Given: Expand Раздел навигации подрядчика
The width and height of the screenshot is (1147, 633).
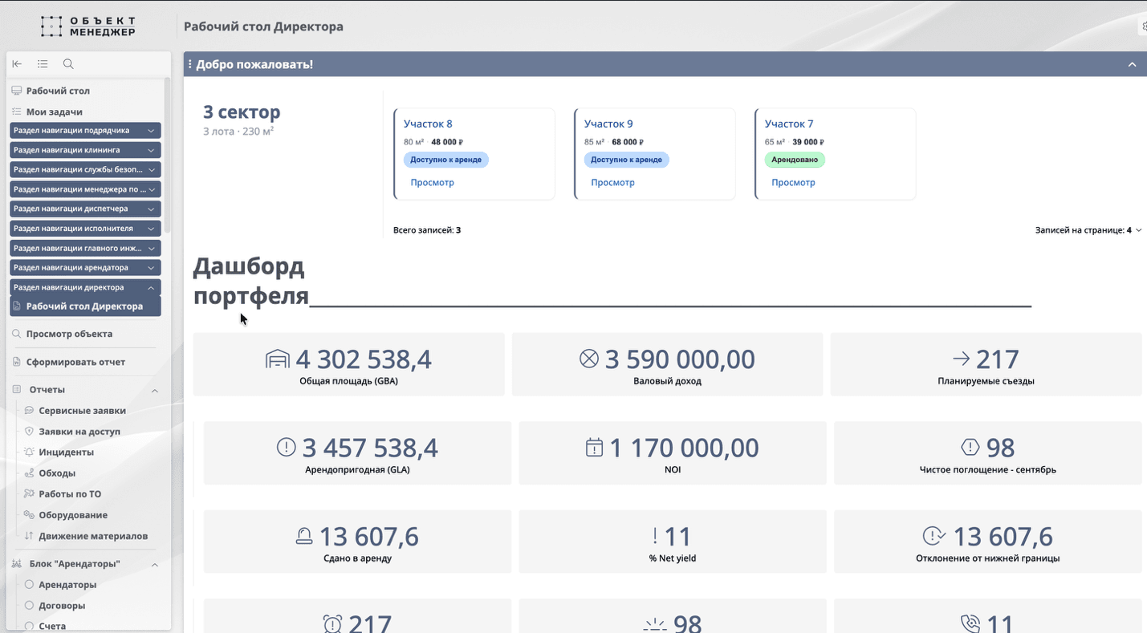Looking at the screenshot, I should (85, 130).
